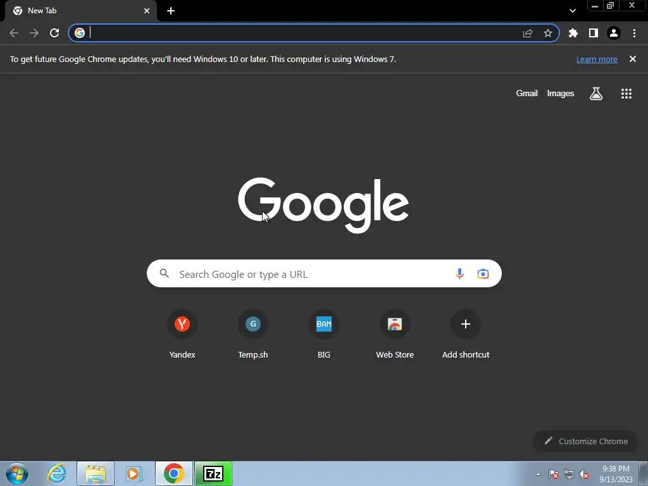This screenshot has width=648, height=486.
Task: Click the Chrome taskbar icon
Action: coord(174,473)
